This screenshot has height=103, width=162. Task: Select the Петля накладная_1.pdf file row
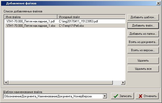pyautogui.click(x=30, y=21)
